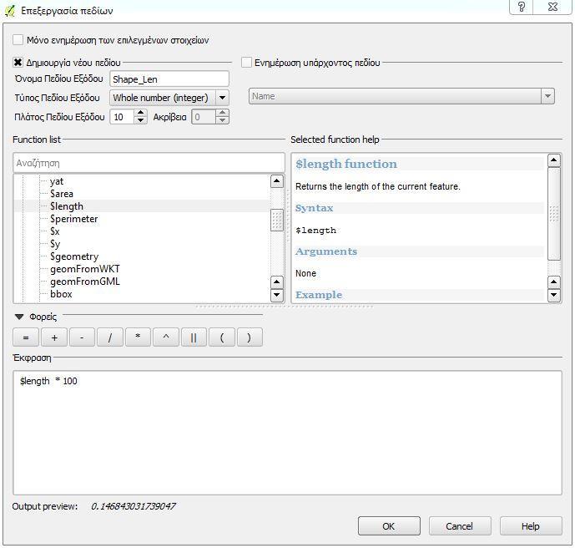Image resolution: width=575 pixels, height=548 pixels.
Task: Click function help scrollbar top up arrow
Action: tap(553, 160)
